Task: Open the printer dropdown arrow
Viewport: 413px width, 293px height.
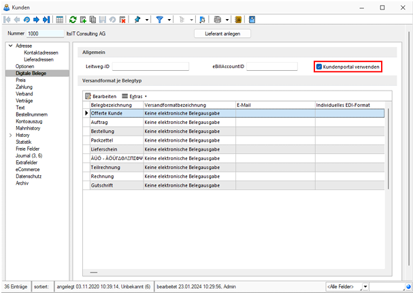Action: pos(227,20)
